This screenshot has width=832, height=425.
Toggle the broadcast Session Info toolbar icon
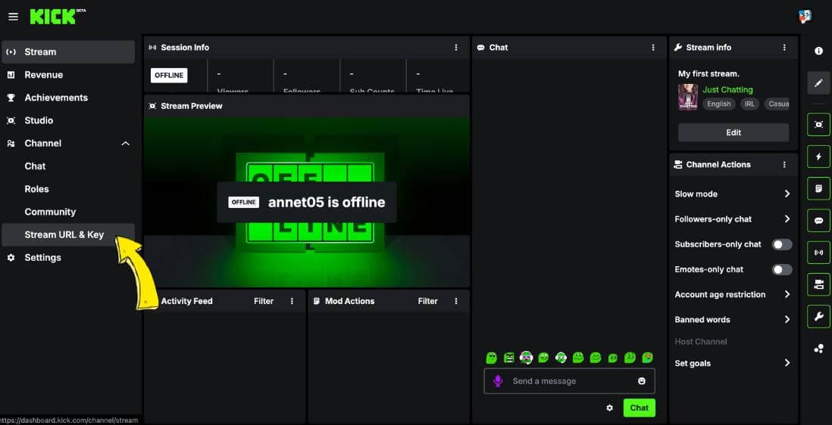click(x=818, y=253)
